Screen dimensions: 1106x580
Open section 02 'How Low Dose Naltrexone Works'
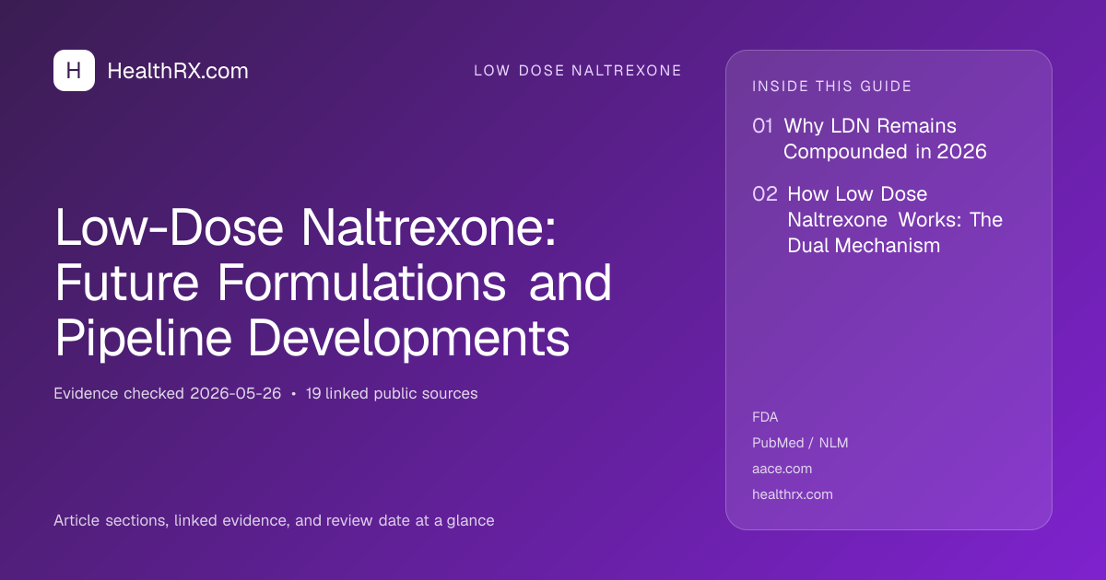pos(877,220)
